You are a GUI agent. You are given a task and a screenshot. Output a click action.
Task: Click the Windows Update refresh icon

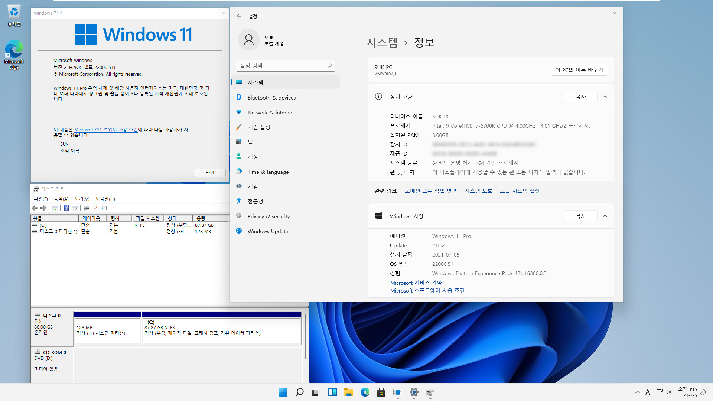click(x=239, y=231)
